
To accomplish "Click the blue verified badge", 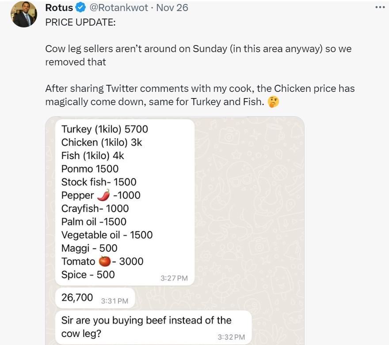I will pyautogui.click(x=81, y=8).
